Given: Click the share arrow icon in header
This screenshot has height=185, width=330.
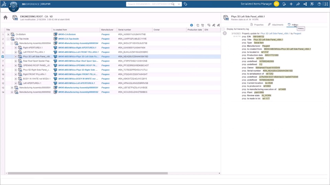Looking at the screenshot, I should coord(298,4).
